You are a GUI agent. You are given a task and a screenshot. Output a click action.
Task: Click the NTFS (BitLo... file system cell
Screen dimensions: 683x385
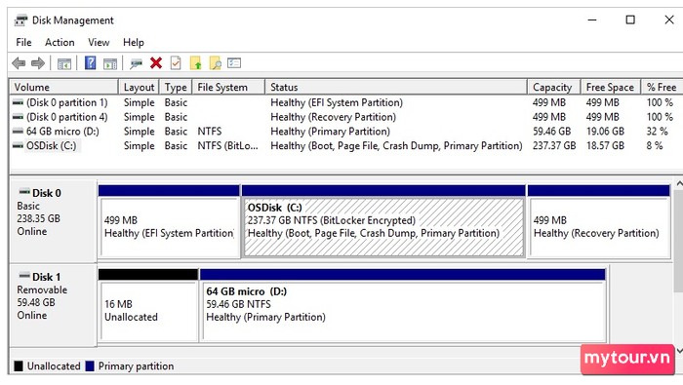pyautogui.click(x=227, y=146)
